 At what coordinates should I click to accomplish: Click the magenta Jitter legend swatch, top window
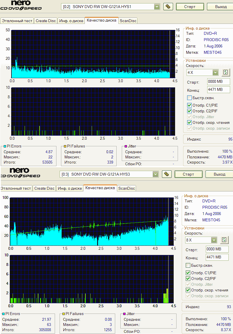[x=126, y=146]
